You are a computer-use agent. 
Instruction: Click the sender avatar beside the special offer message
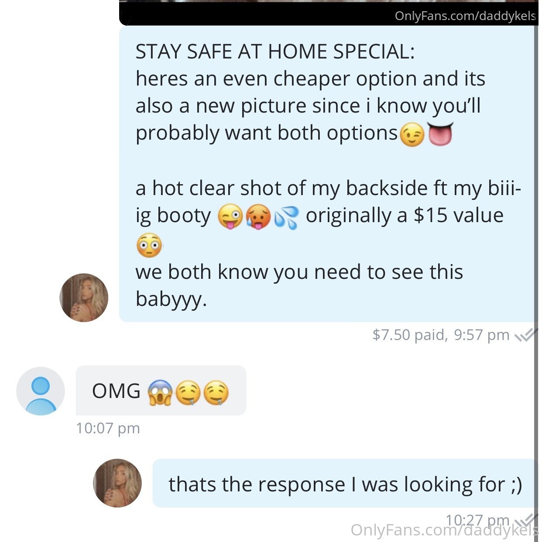point(84,298)
